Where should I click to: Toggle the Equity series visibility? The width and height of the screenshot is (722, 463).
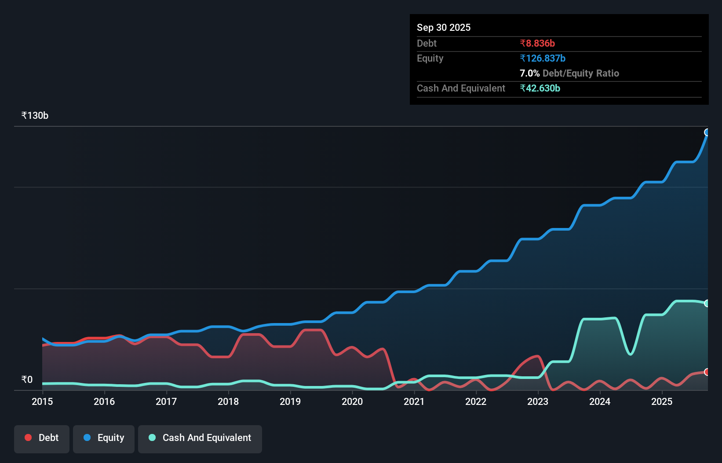point(103,438)
